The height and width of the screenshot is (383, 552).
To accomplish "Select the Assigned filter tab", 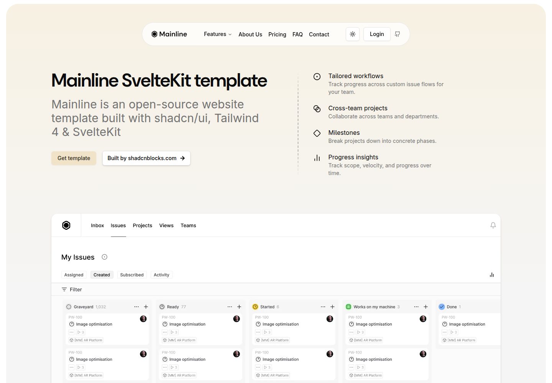I will 74,275.
